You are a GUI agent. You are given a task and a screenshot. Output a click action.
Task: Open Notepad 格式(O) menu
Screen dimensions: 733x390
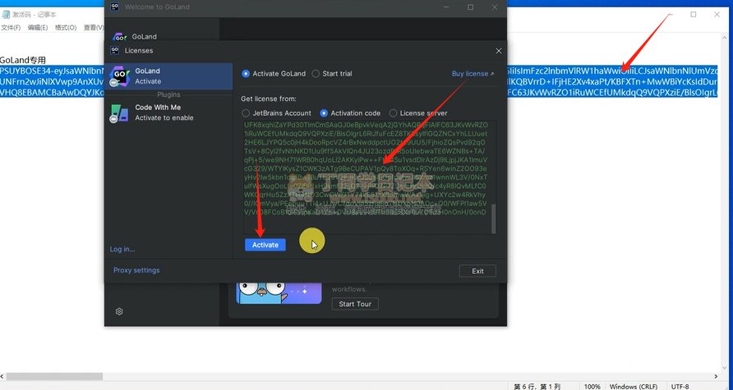pyautogui.click(x=66, y=28)
